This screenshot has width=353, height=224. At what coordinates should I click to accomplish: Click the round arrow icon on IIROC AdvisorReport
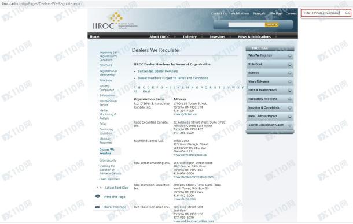(x=290, y=117)
